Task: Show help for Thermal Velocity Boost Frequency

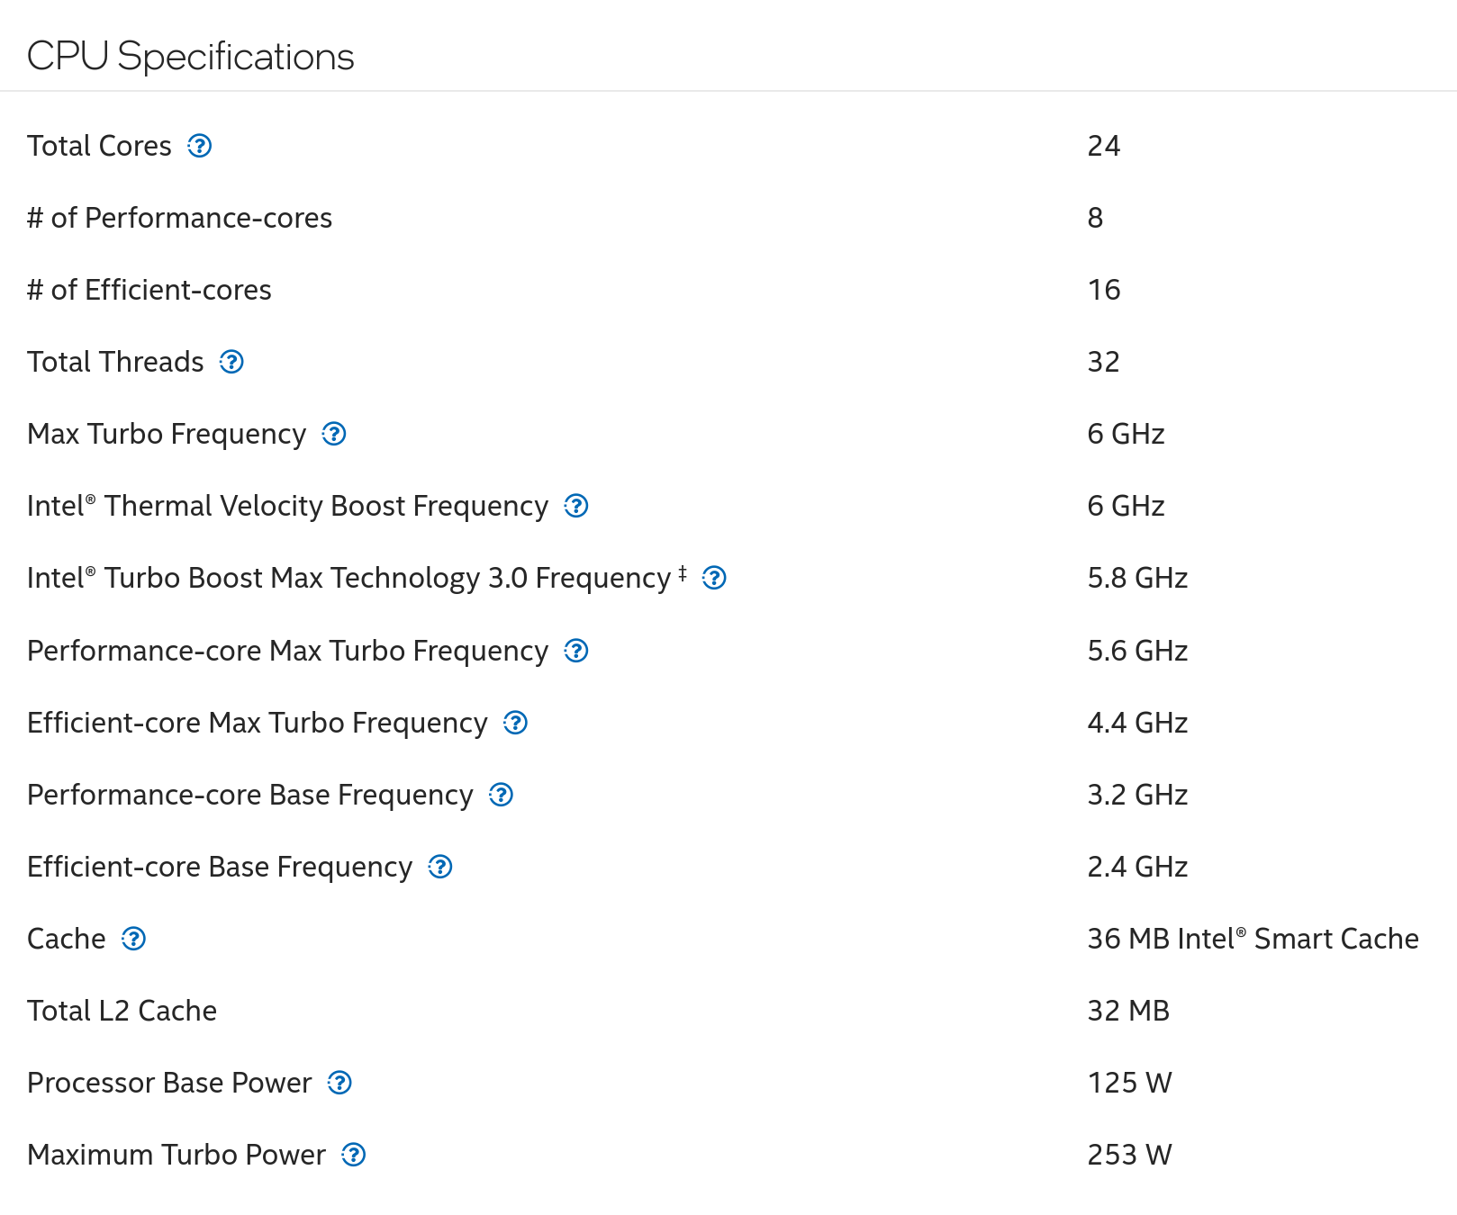Action: [576, 506]
